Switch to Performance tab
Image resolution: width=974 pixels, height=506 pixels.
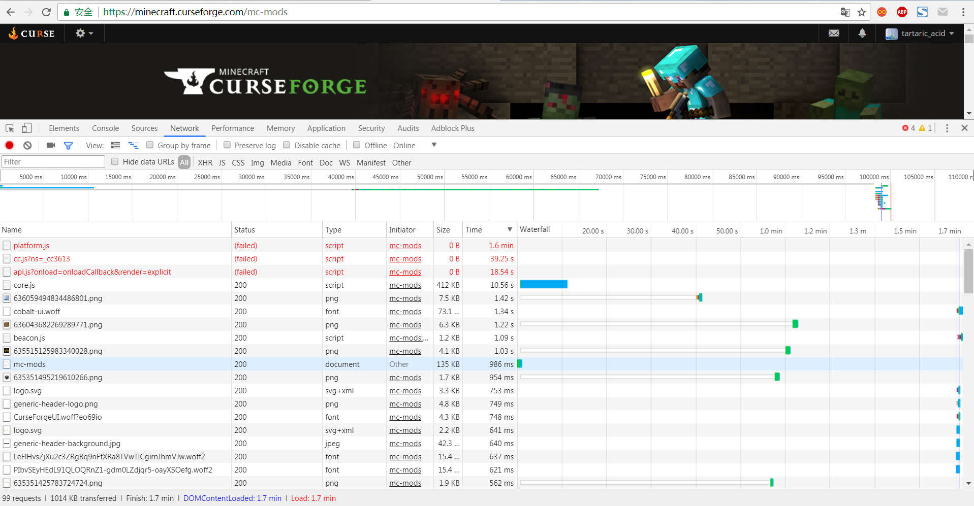coord(233,128)
